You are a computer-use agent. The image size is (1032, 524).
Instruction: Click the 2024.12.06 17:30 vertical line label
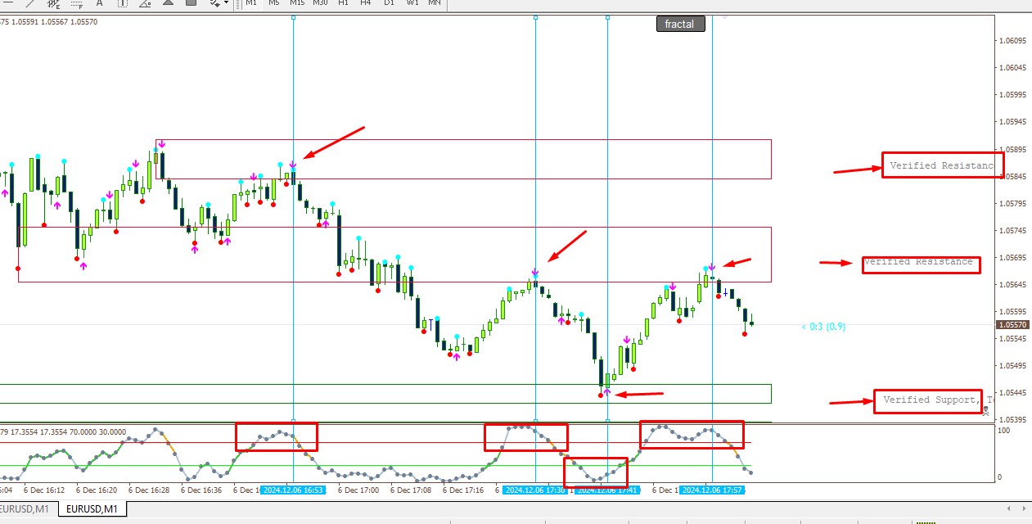click(x=534, y=490)
